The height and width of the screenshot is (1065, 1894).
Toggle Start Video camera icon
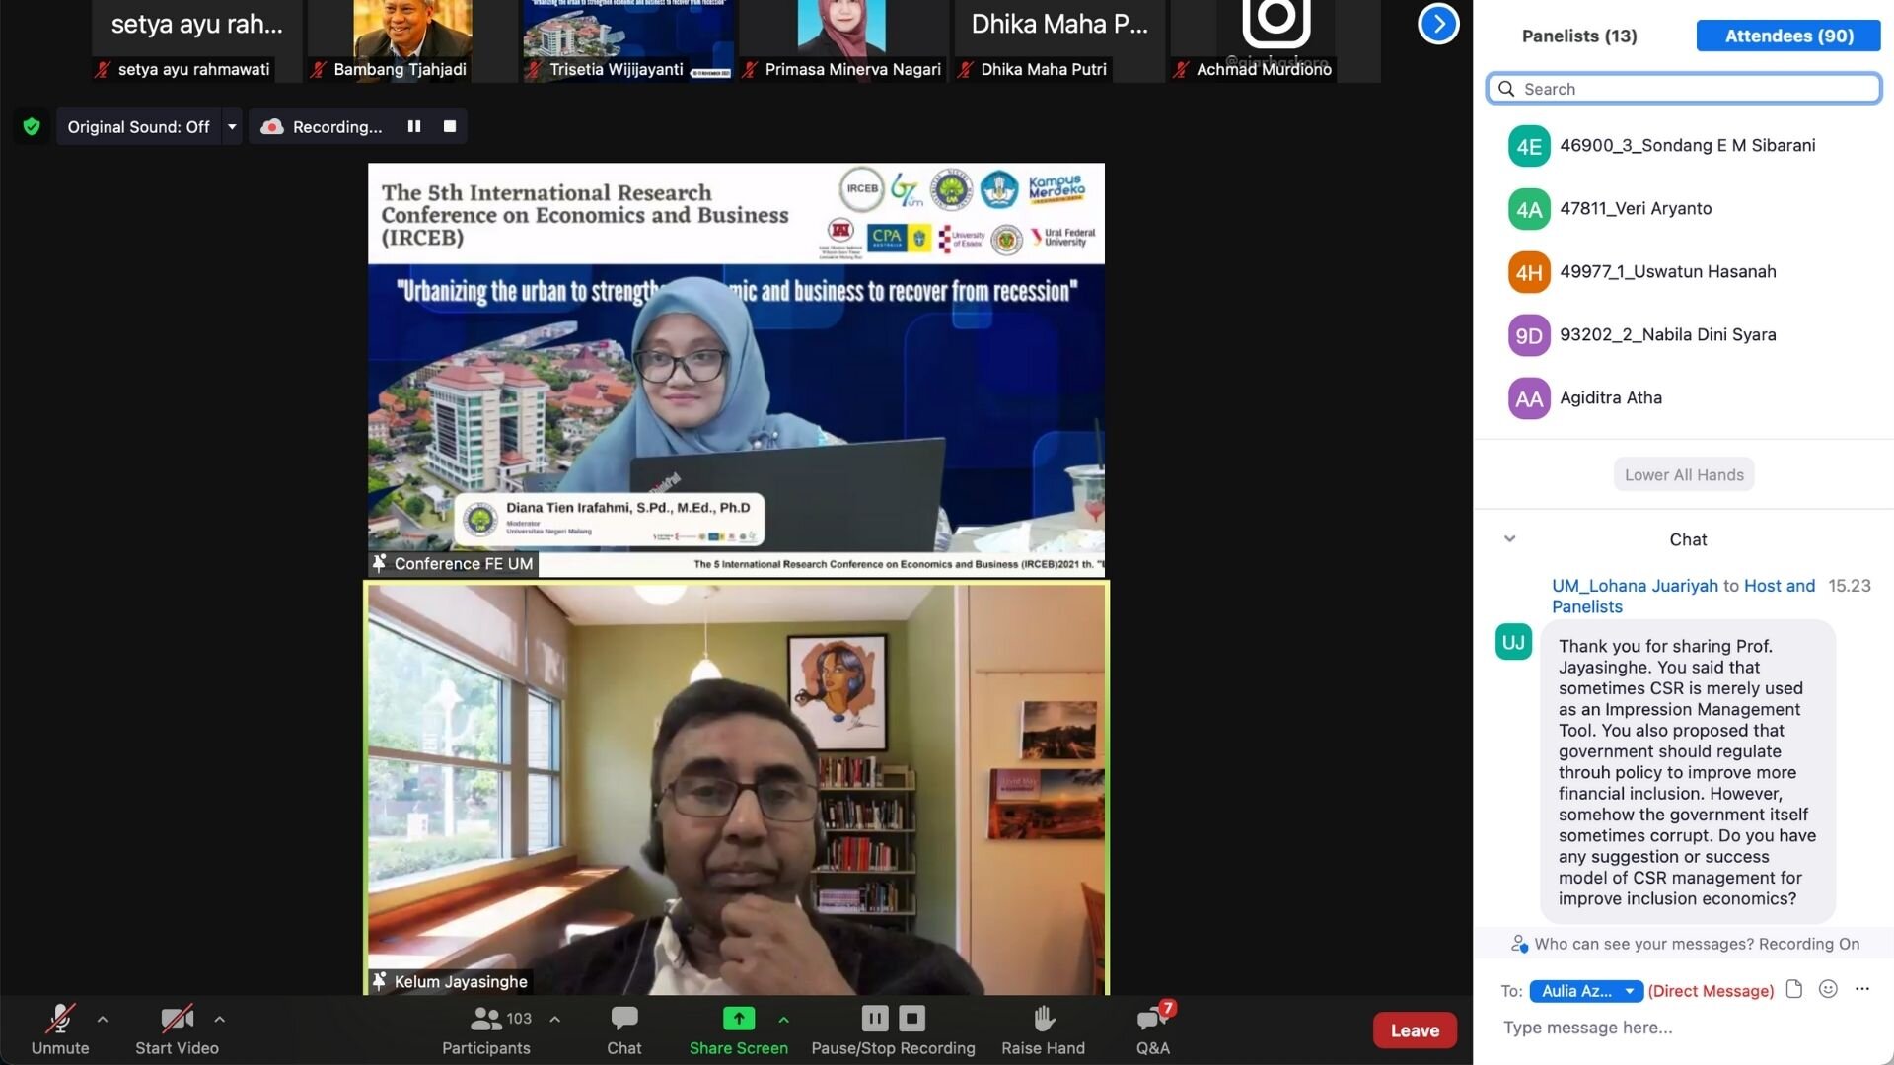(x=177, y=1019)
